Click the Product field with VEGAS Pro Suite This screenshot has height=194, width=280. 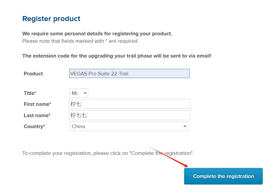click(x=129, y=74)
